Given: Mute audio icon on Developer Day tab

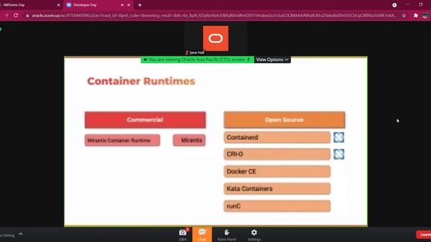Looking at the screenshot, I should click(122, 5).
